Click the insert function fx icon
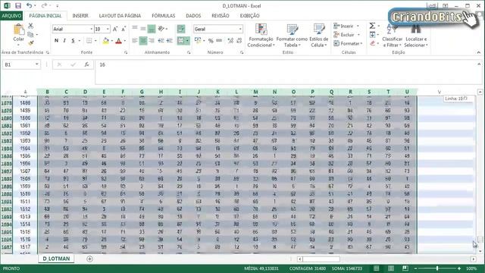Screen dimensions: 485x273 click(x=86, y=64)
